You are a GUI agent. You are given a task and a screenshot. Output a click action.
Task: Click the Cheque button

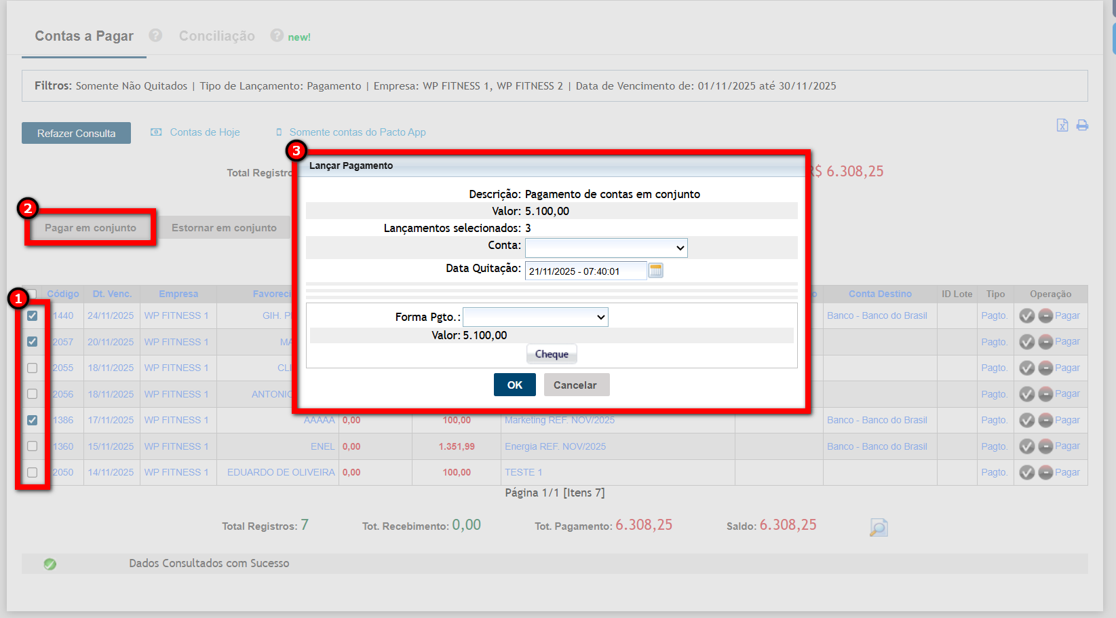552,354
